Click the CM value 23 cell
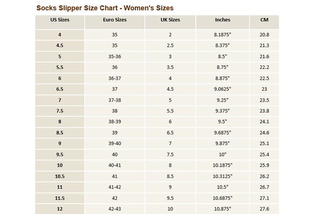 [264, 89]
